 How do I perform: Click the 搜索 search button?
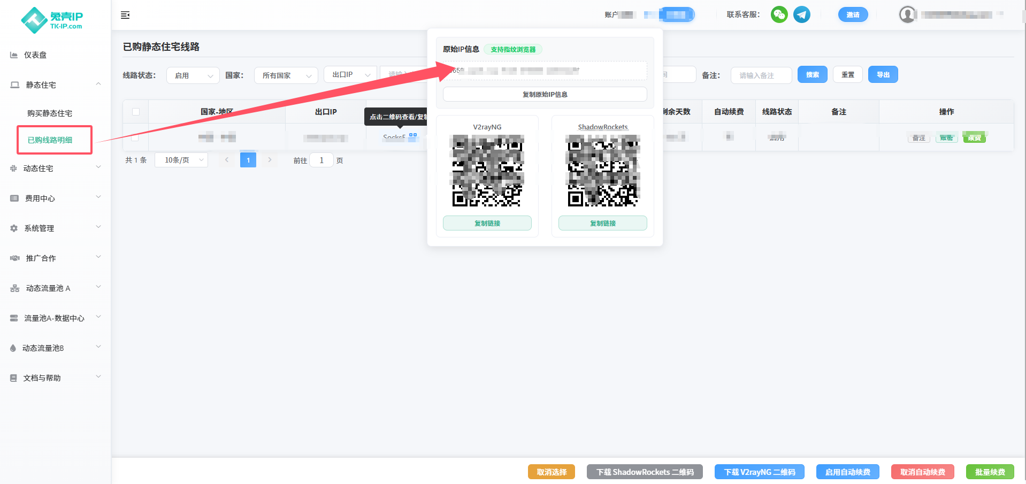[x=813, y=74]
